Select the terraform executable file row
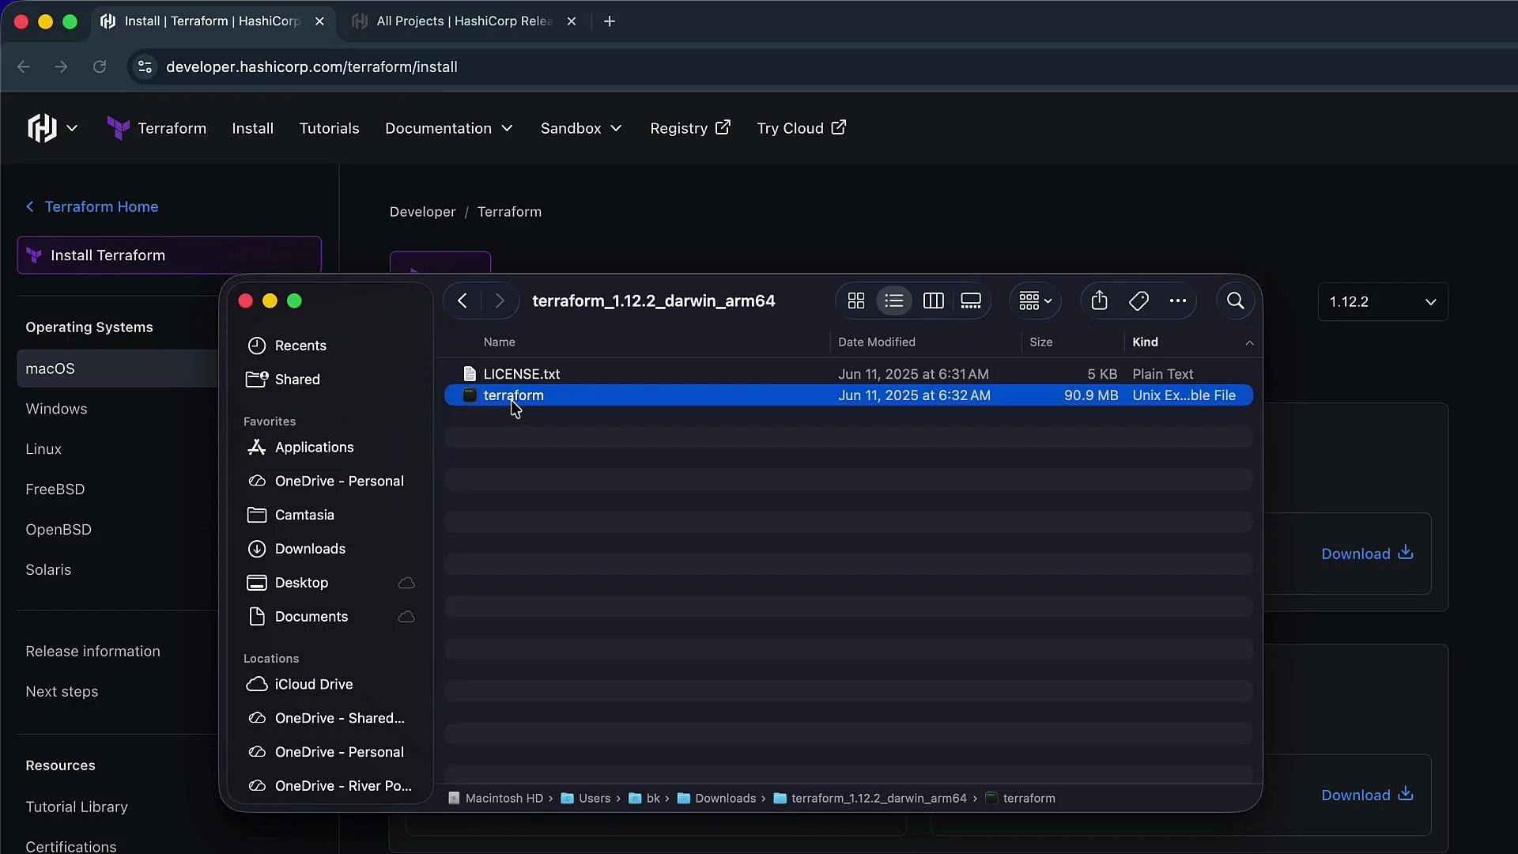The image size is (1518, 854). (848, 395)
